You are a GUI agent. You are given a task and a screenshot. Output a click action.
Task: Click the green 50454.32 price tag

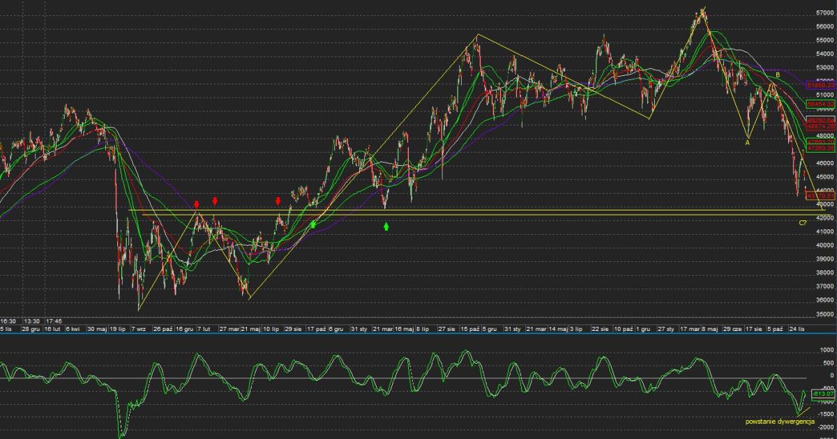pyautogui.click(x=820, y=104)
